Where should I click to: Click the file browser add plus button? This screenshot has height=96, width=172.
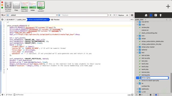[137, 95]
